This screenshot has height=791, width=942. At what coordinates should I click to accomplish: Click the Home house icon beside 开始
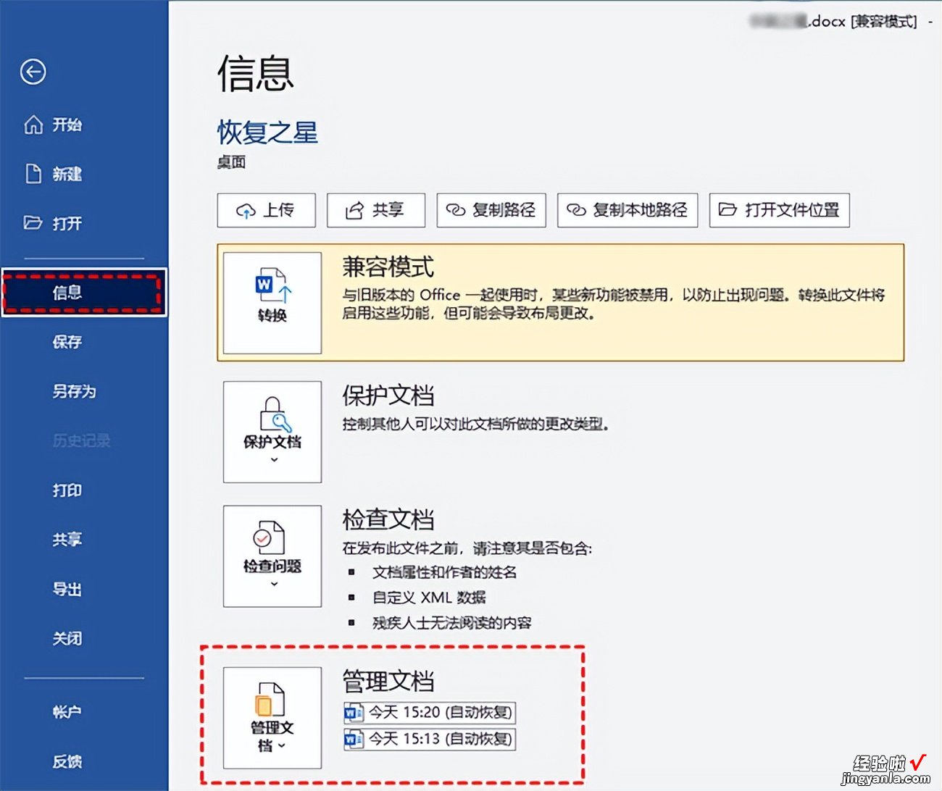click(33, 125)
